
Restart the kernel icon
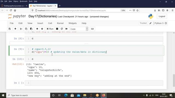pyautogui.click(x=62, y=29)
